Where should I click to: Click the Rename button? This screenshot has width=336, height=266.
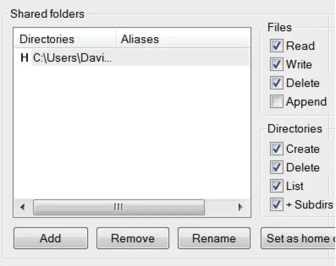pyautogui.click(x=214, y=238)
